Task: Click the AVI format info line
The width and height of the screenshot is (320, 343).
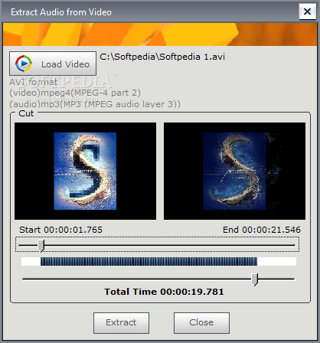Action: pyautogui.click(x=33, y=82)
